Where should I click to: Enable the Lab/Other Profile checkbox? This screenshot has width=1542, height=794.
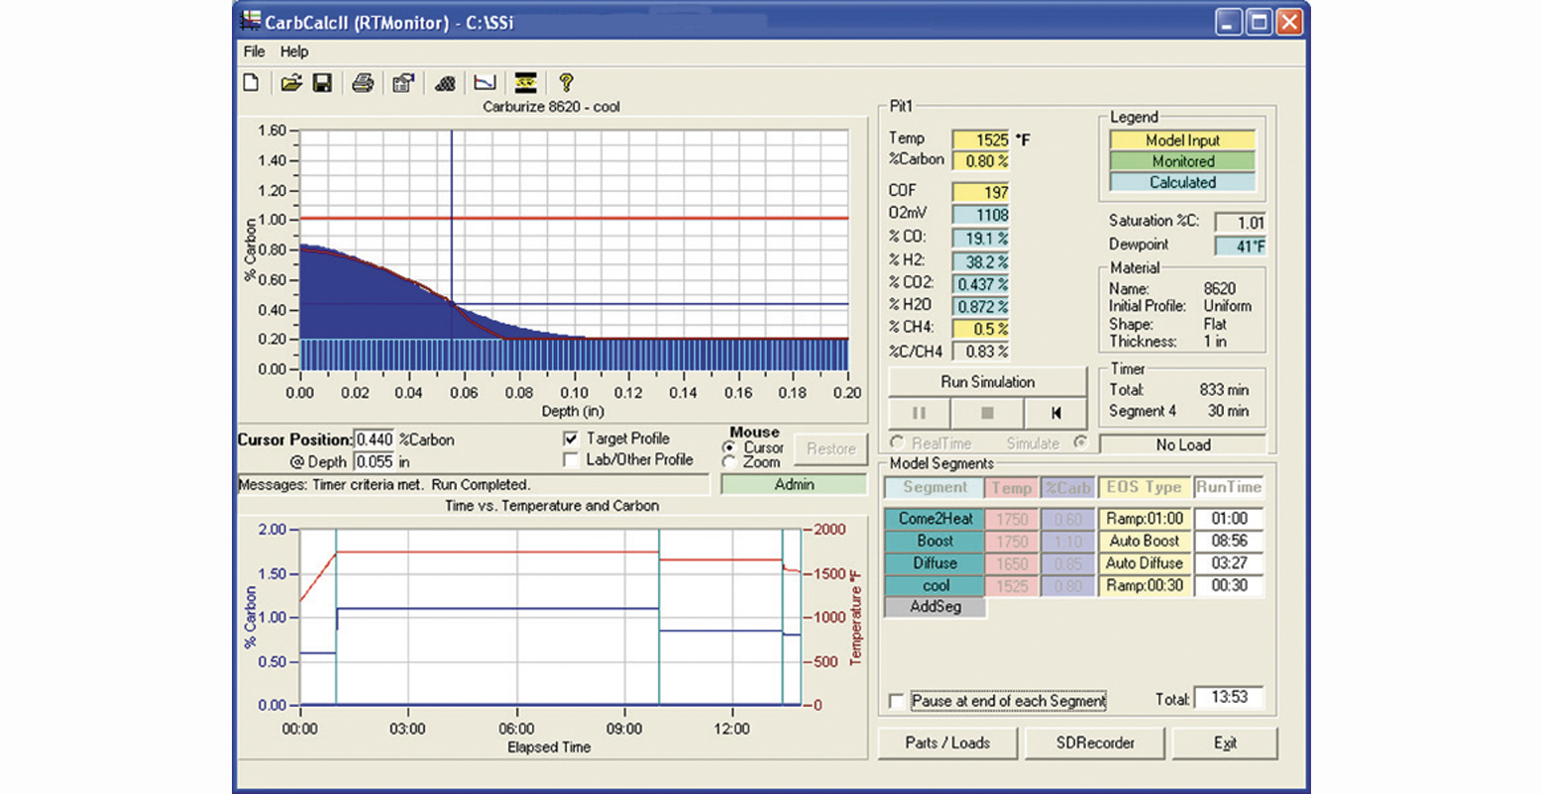pos(571,460)
